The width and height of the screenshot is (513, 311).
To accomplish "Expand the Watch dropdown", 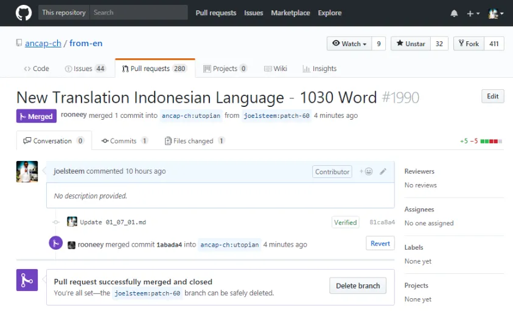I will 349,44.
